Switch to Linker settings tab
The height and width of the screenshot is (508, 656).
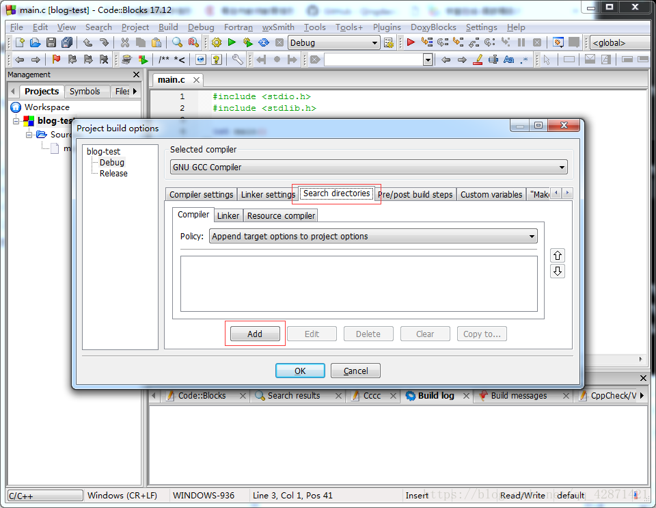coord(268,195)
